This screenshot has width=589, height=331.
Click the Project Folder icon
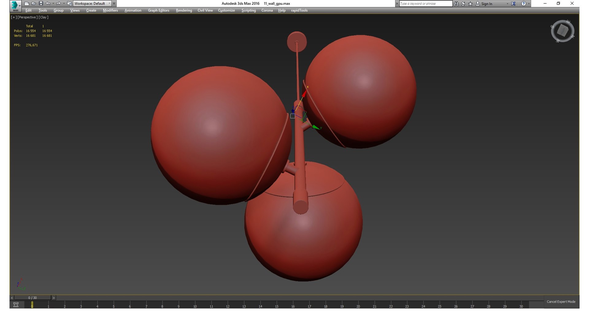(x=69, y=3)
